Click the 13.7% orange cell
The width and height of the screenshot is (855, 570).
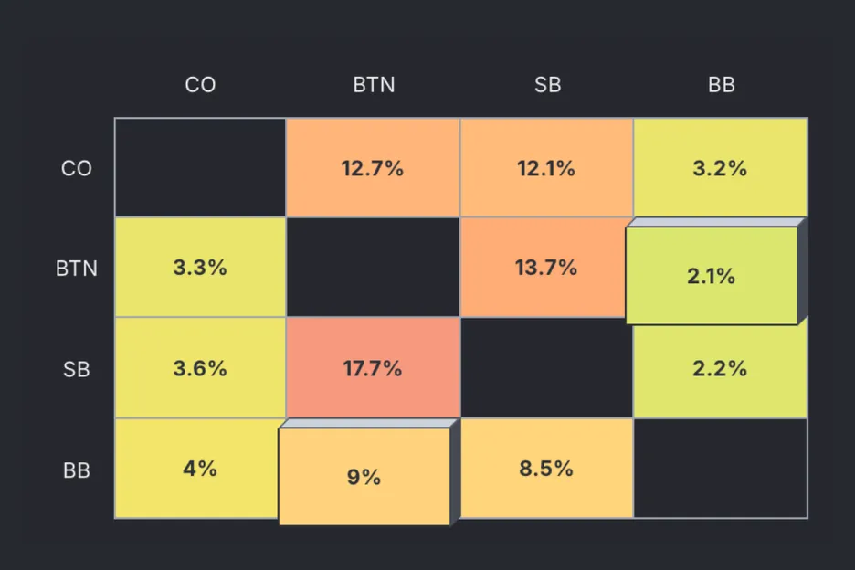pos(546,268)
